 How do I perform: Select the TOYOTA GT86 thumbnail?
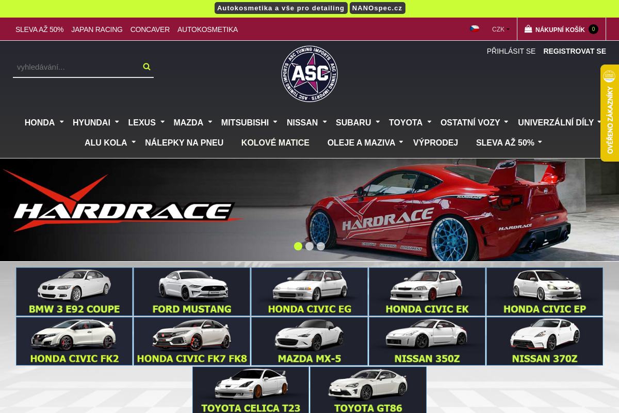(x=368, y=390)
